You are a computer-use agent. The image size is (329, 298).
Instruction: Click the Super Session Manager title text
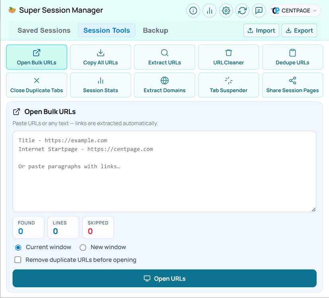61,10
